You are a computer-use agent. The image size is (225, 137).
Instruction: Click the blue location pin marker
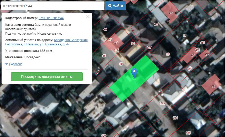pos(134,72)
